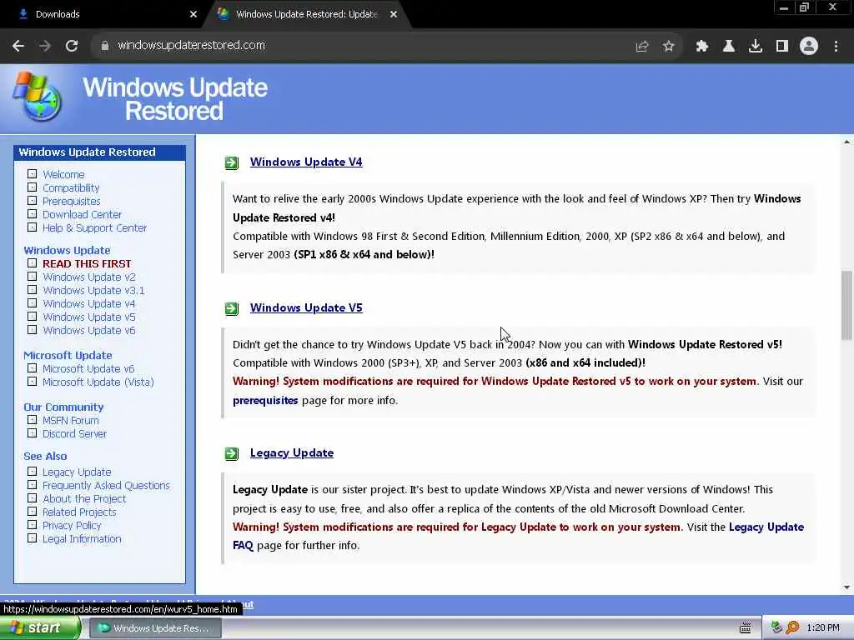Screen dimensions: 854x640
Task: Click the browser back arrow
Action: [18, 46]
